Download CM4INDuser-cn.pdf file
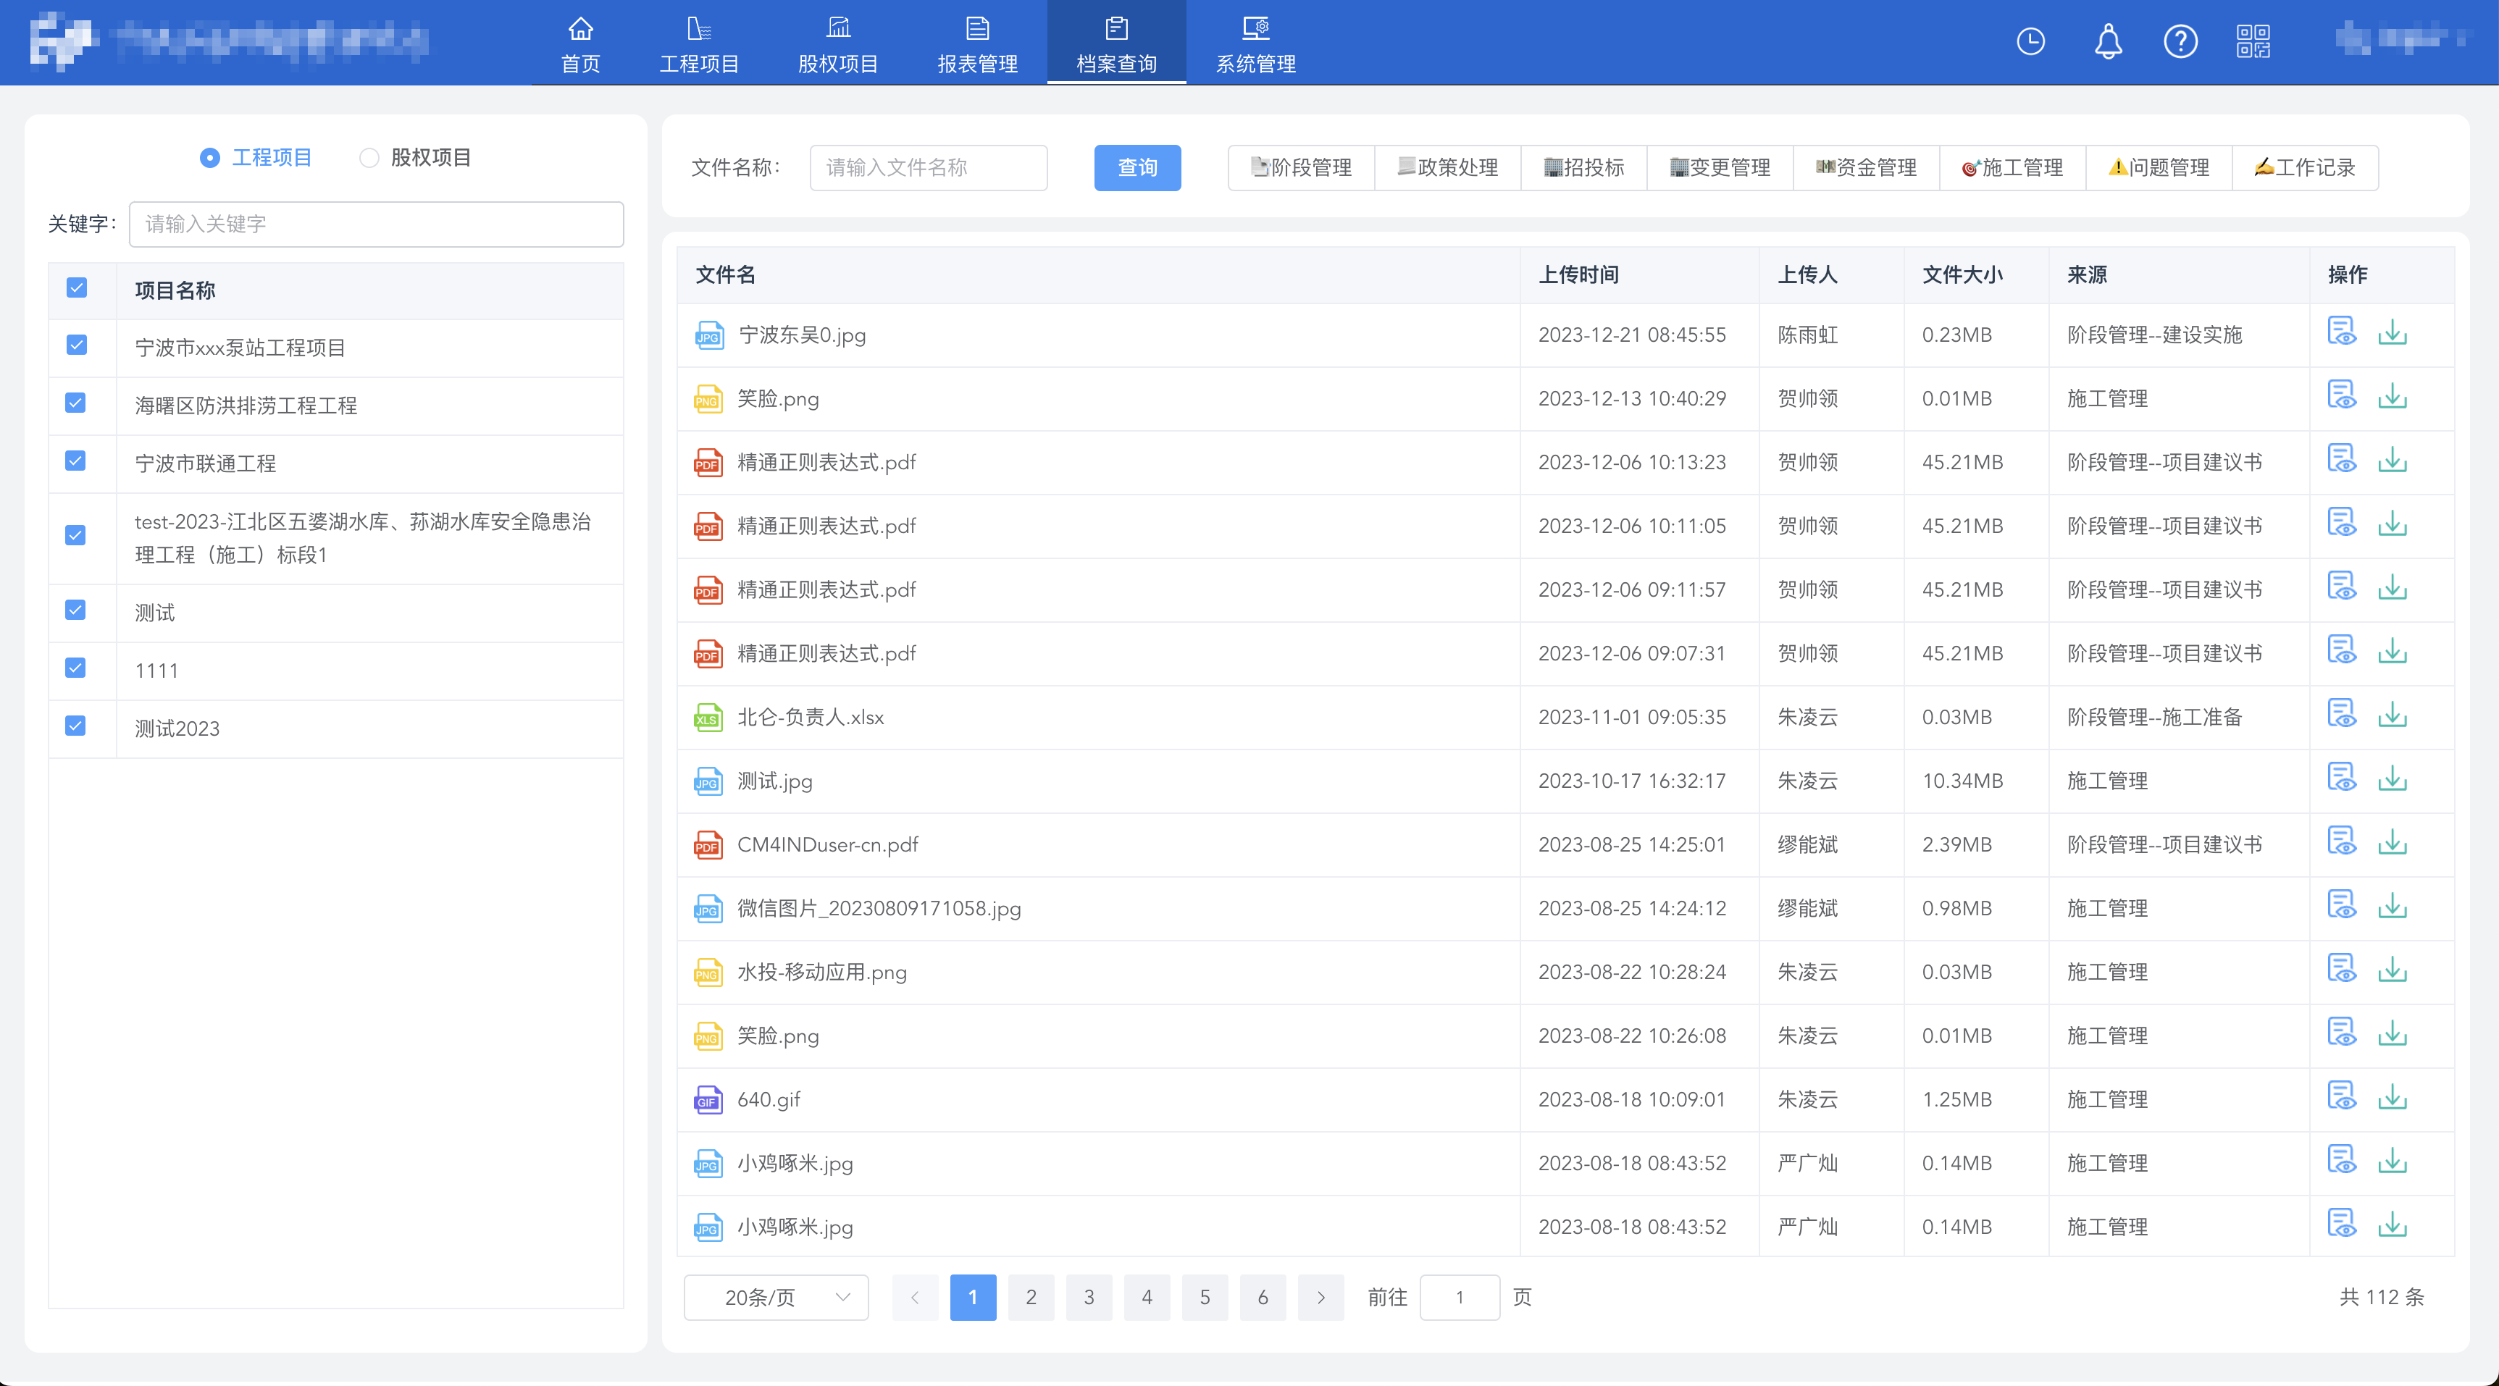Screen dimensions: 2499x1386 pyautogui.click(x=2393, y=842)
